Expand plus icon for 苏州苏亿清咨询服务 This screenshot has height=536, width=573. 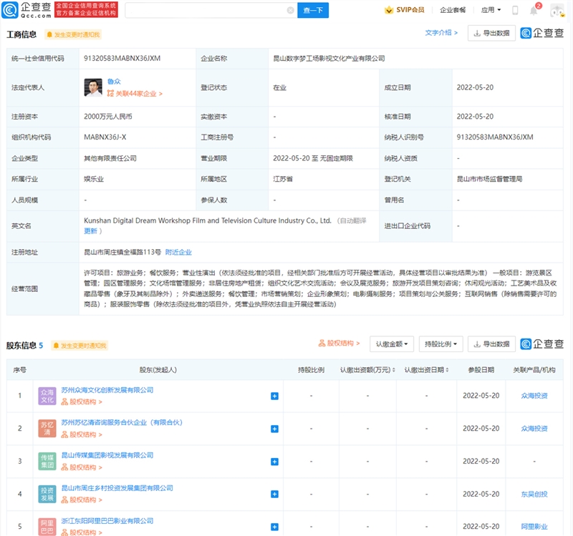tap(274, 429)
